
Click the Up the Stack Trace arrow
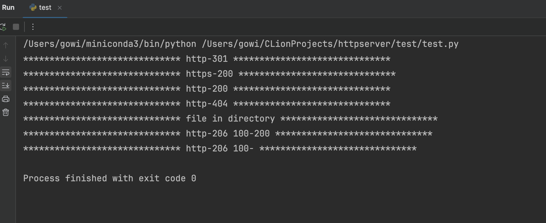[6, 45]
